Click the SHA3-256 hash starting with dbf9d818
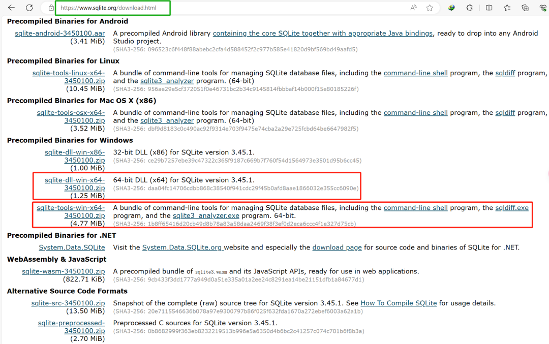Image resolution: width=549 pixels, height=344 pixels. [236, 129]
